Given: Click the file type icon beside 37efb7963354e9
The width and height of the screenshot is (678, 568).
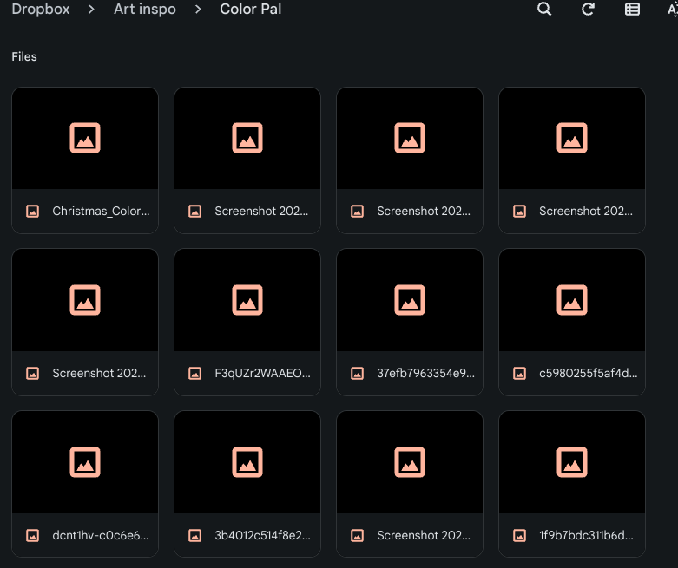Looking at the screenshot, I should pyautogui.click(x=357, y=373).
